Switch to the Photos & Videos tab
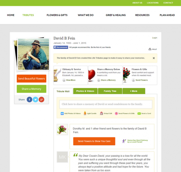The height and width of the screenshot is (172, 181). 85,91
